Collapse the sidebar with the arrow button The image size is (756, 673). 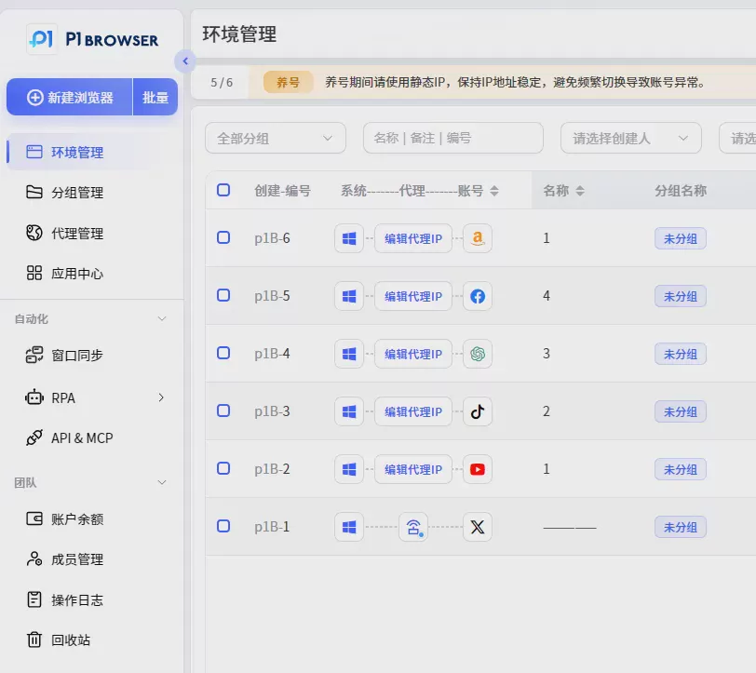click(185, 61)
